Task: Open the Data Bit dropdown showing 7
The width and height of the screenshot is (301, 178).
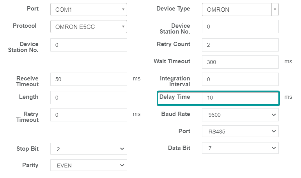Action: [x=240, y=149]
